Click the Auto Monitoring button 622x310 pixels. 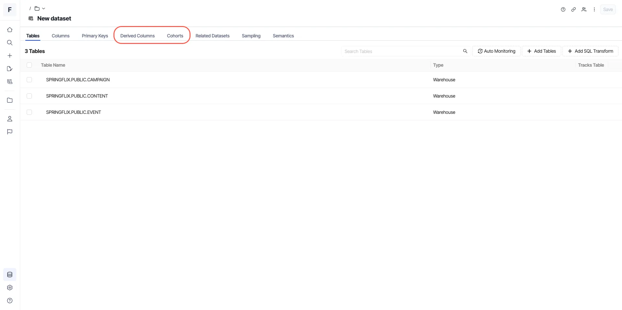496,51
